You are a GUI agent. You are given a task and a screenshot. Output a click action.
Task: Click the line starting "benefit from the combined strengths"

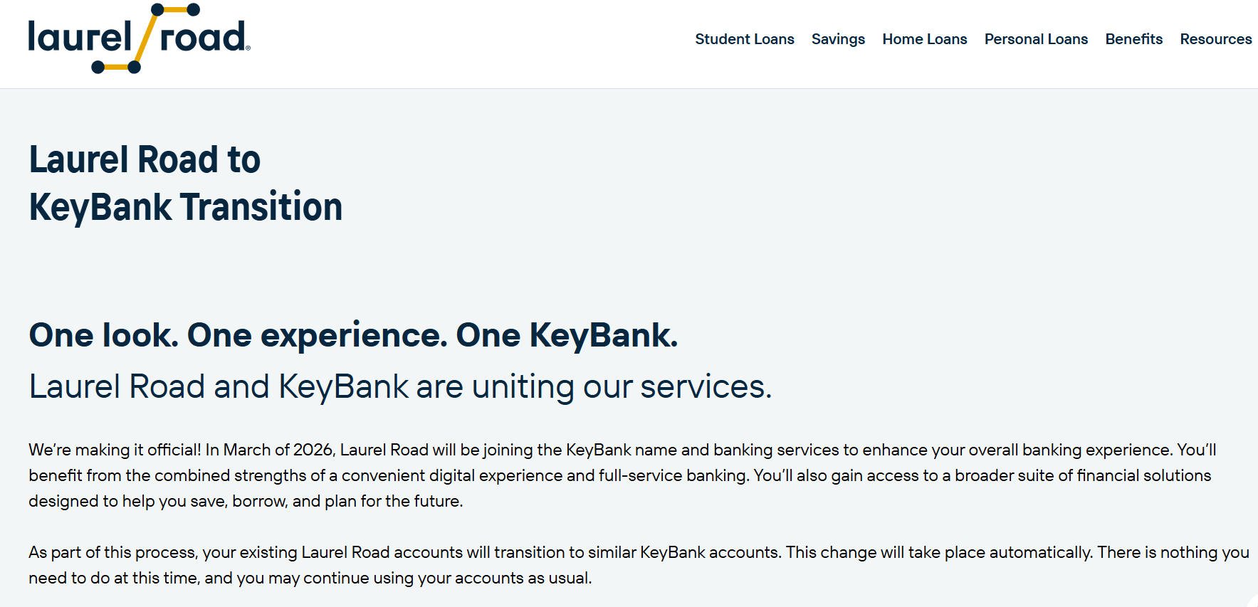point(619,475)
